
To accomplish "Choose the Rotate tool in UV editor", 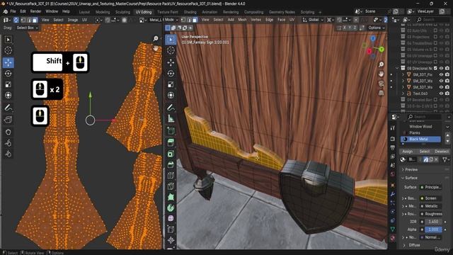I will tap(8, 74).
